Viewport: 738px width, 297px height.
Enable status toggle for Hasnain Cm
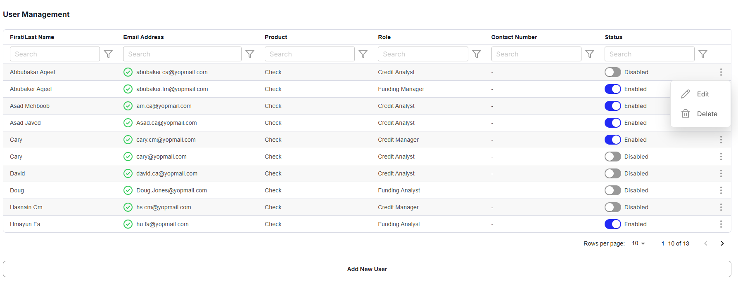pyautogui.click(x=613, y=207)
